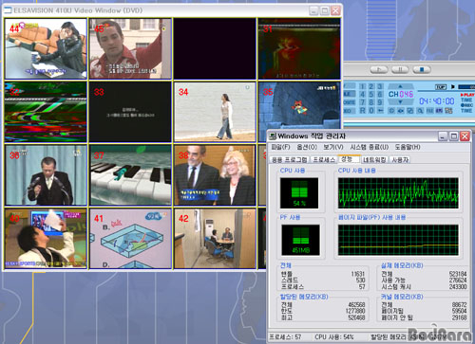Switch to the 네트워킹 tab
Image resolution: width=475 pixels, height=344 pixels.
coord(374,160)
